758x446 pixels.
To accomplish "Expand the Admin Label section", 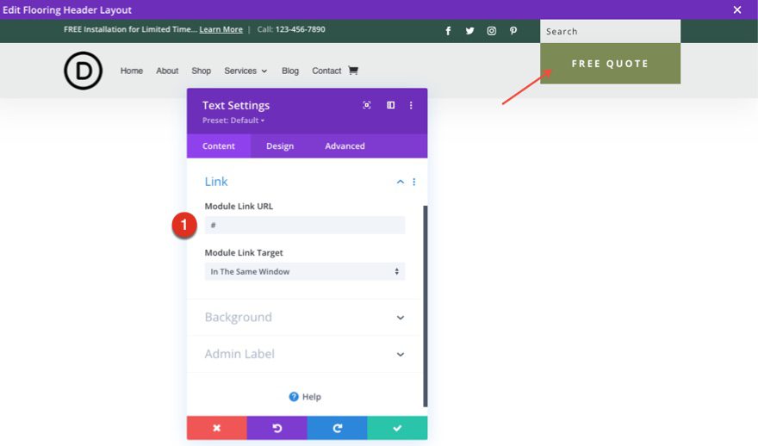I will tap(400, 354).
